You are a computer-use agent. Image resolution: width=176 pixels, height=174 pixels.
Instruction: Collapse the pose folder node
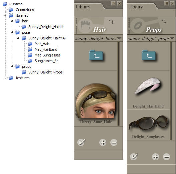pos(12,32)
